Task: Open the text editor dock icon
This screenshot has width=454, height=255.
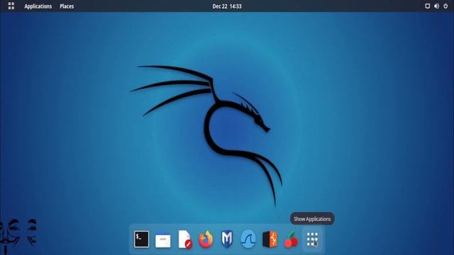Action: coord(184,239)
